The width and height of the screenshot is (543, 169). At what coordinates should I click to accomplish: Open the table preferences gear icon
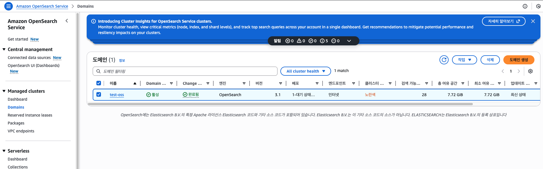coord(530,71)
